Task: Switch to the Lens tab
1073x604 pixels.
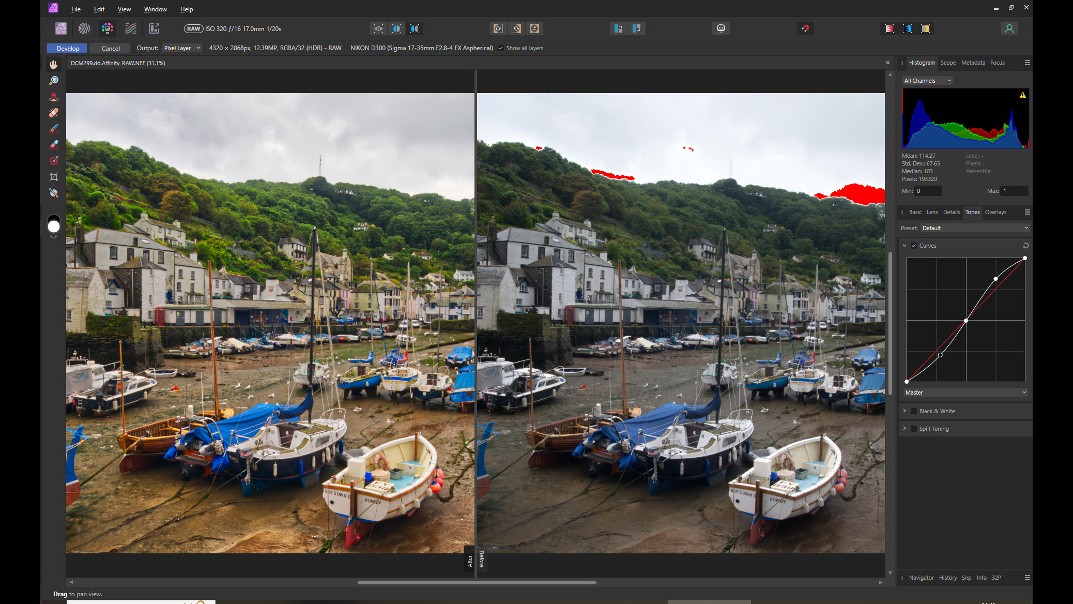Action: [x=932, y=212]
